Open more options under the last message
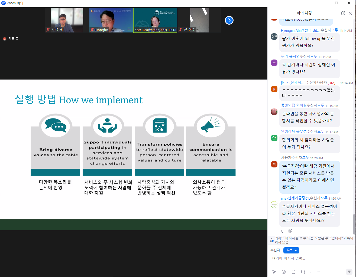356x277 pixels. point(296,231)
